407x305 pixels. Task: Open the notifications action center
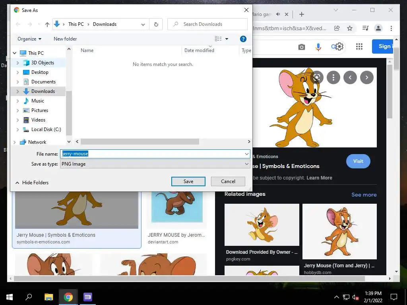coord(394,297)
